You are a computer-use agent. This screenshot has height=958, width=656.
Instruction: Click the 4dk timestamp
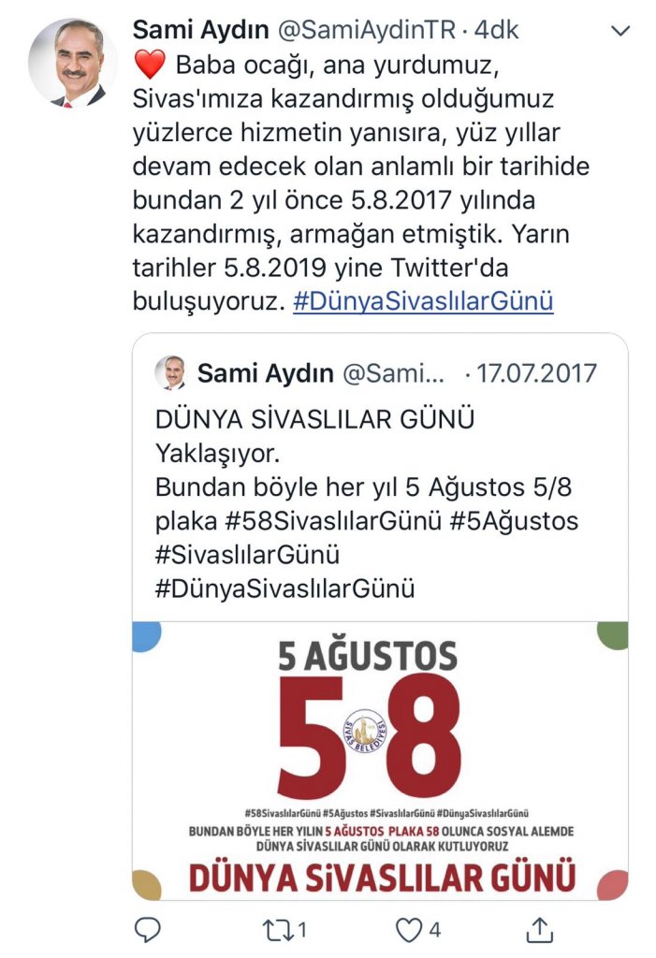click(496, 30)
